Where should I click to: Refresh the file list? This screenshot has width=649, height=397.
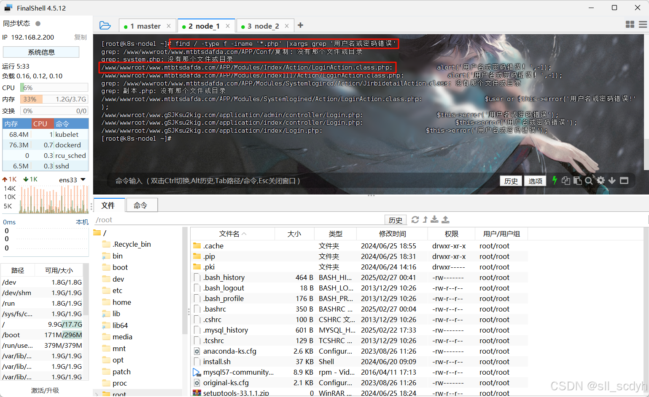(x=415, y=219)
